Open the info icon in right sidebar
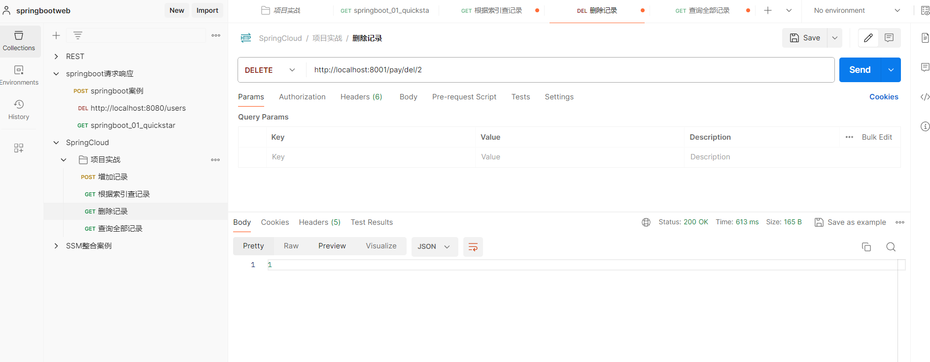The image size is (930, 362). [925, 126]
